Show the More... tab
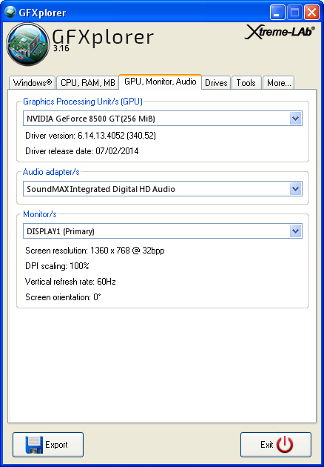 [x=279, y=83]
